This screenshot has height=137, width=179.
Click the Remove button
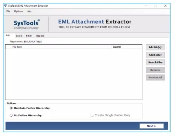(x=155, y=70)
